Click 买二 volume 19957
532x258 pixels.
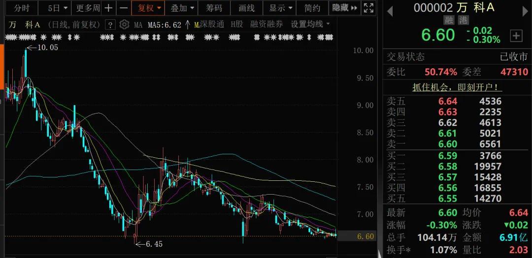click(x=487, y=166)
